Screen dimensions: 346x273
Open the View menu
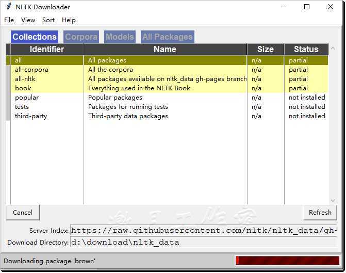[x=28, y=20]
